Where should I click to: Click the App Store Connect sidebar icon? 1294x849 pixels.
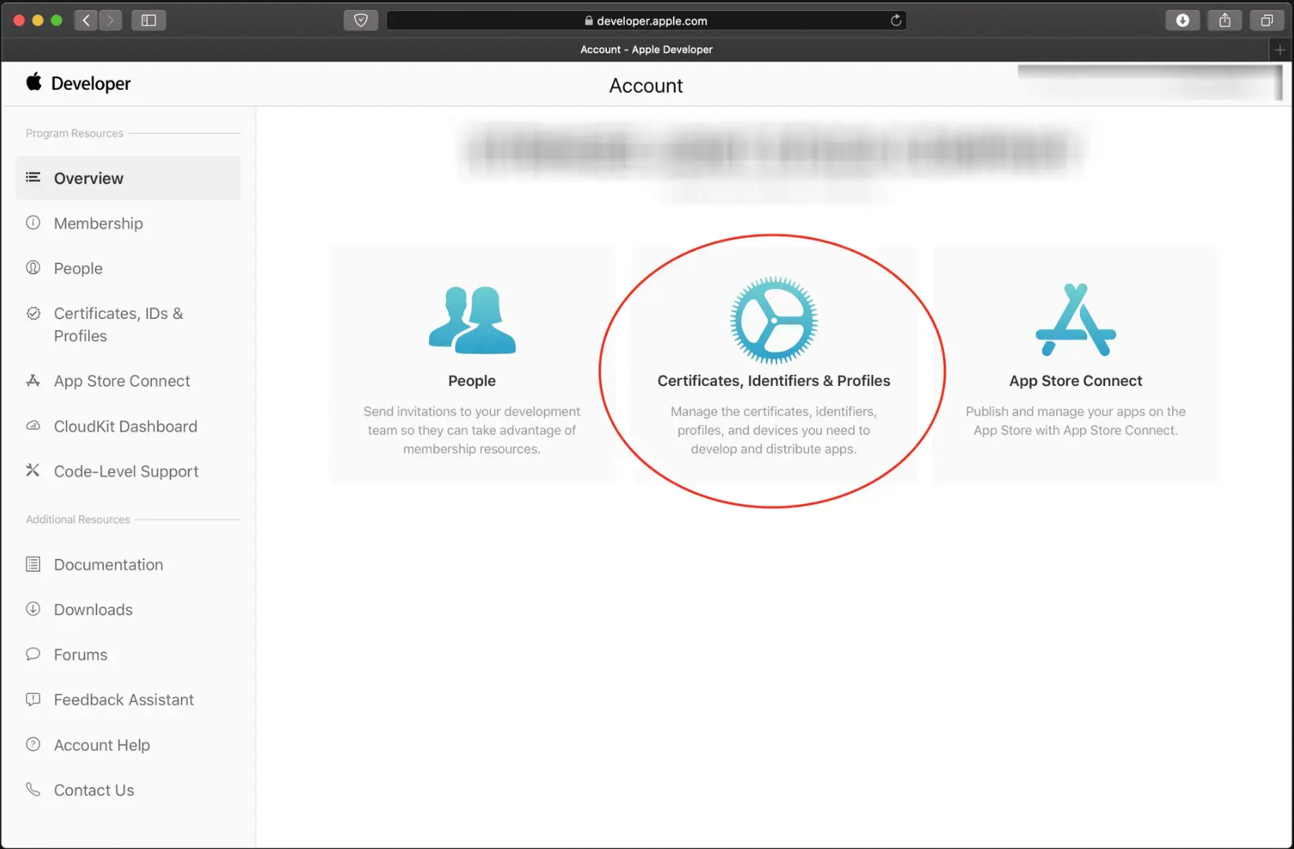click(33, 380)
